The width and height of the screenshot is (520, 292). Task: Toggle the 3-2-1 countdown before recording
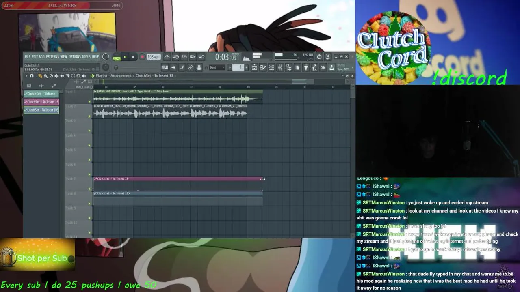tap(184, 57)
